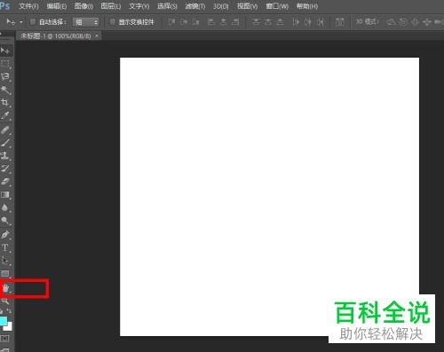Choose the 3D roll mode icon
This screenshot has height=352, width=444.
[403, 22]
